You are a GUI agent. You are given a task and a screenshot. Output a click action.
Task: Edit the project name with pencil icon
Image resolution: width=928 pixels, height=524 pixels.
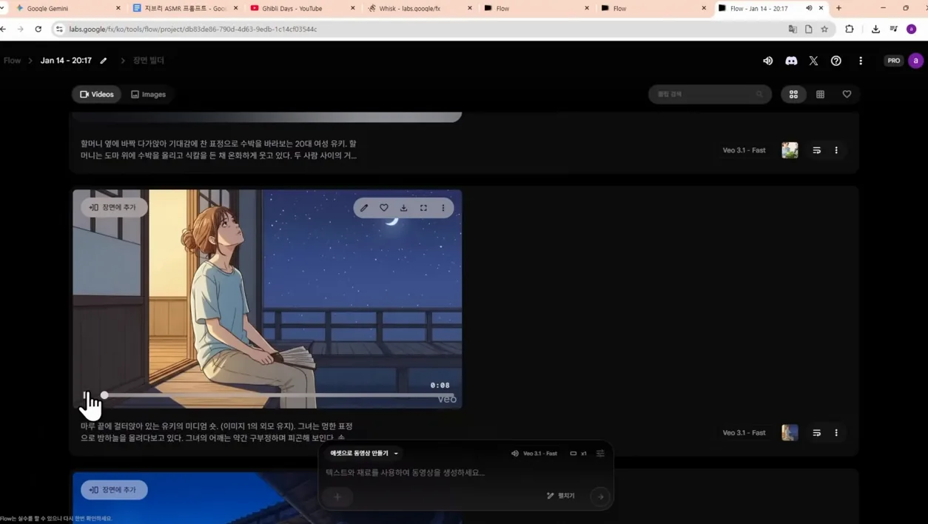[x=104, y=61]
